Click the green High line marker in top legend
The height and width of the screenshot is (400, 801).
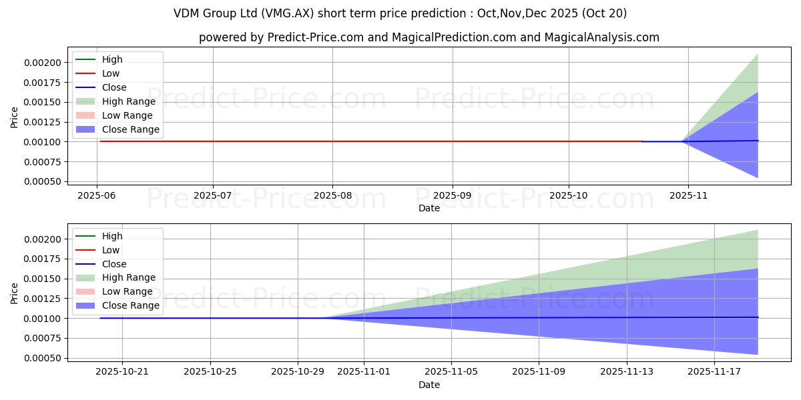(86, 59)
